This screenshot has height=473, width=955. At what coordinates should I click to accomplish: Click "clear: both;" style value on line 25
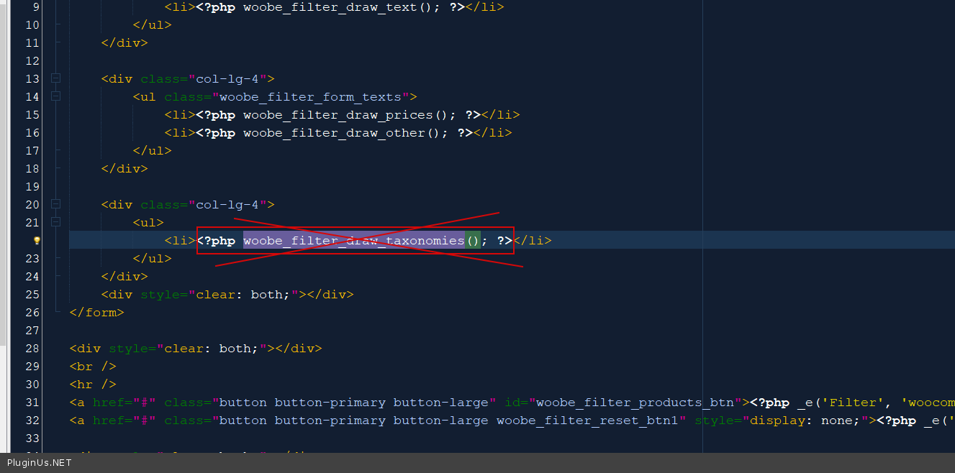pos(248,295)
